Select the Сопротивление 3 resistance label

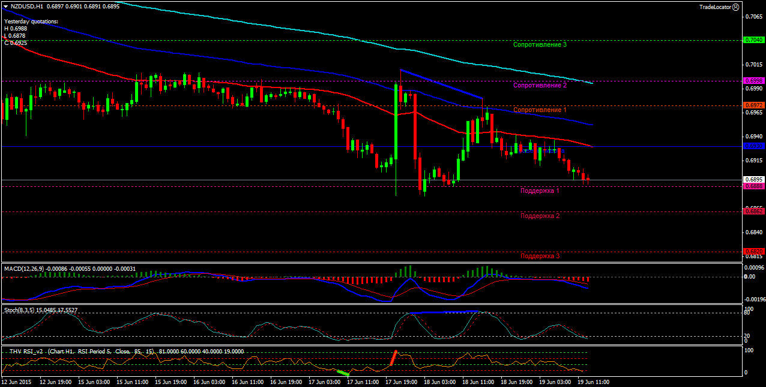point(540,44)
